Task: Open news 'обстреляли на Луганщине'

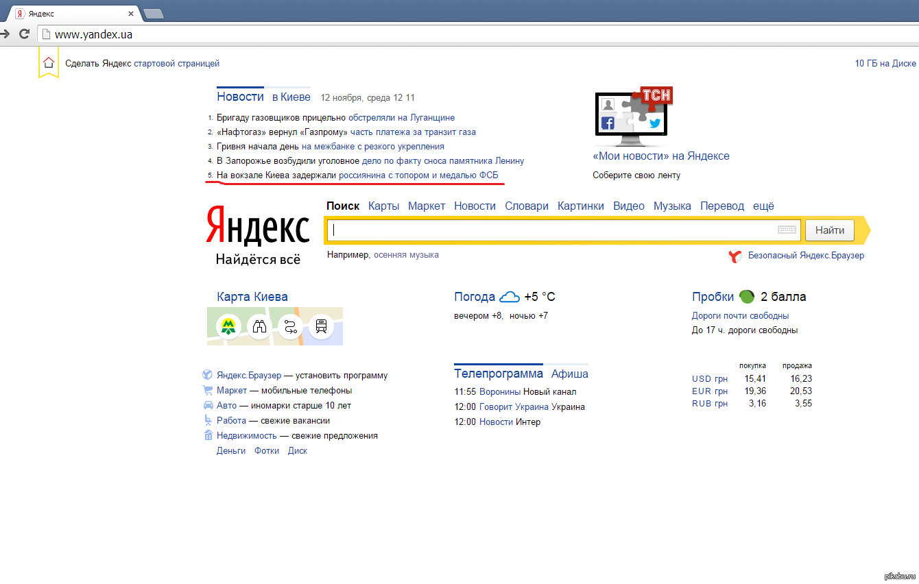Action: [401, 117]
